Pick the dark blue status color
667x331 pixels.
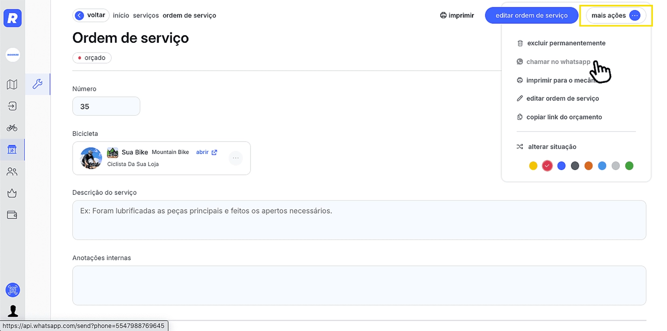tap(561, 166)
